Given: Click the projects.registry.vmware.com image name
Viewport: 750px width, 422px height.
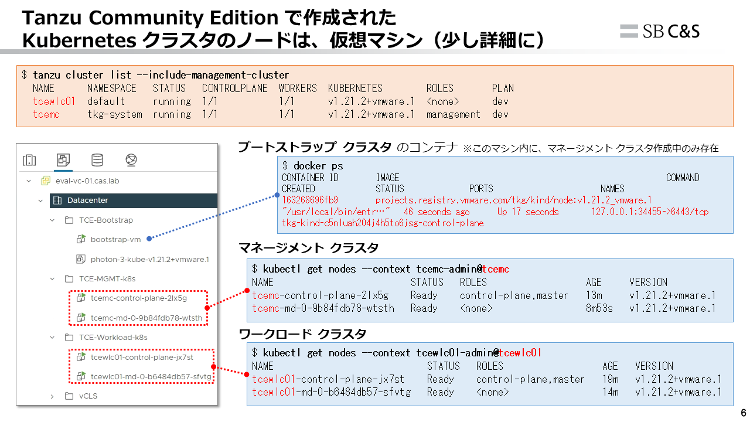Looking at the screenshot, I should click(x=514, y=200).
